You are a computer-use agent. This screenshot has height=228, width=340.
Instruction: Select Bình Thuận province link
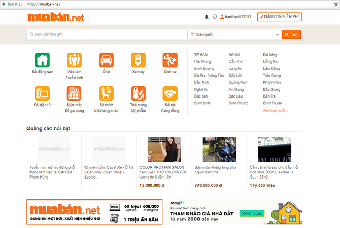(273, 103)
